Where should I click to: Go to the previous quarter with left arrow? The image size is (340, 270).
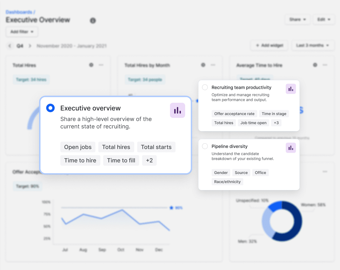click(x=10, y=46)
